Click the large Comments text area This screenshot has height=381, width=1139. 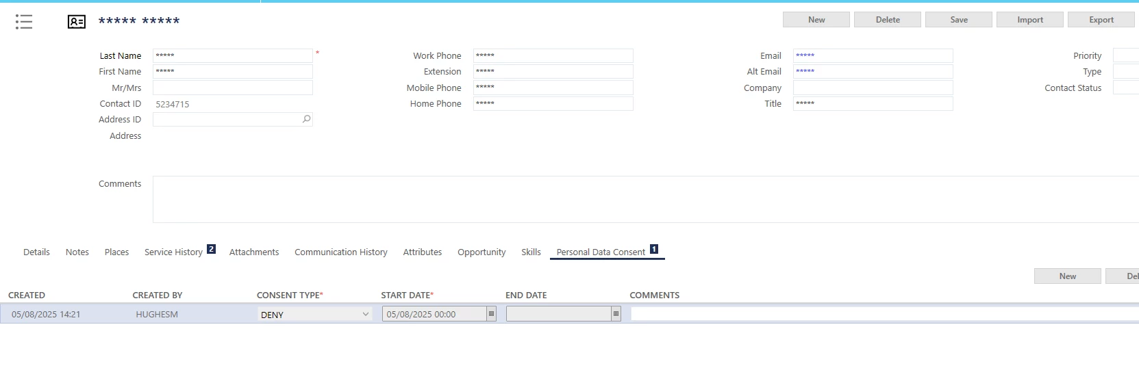pyautogui.click(x=646, y=199)
